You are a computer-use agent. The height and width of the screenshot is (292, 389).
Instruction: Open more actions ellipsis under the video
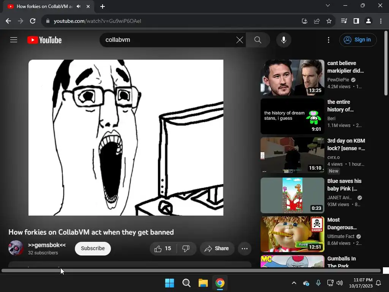(x=245, y=249)
